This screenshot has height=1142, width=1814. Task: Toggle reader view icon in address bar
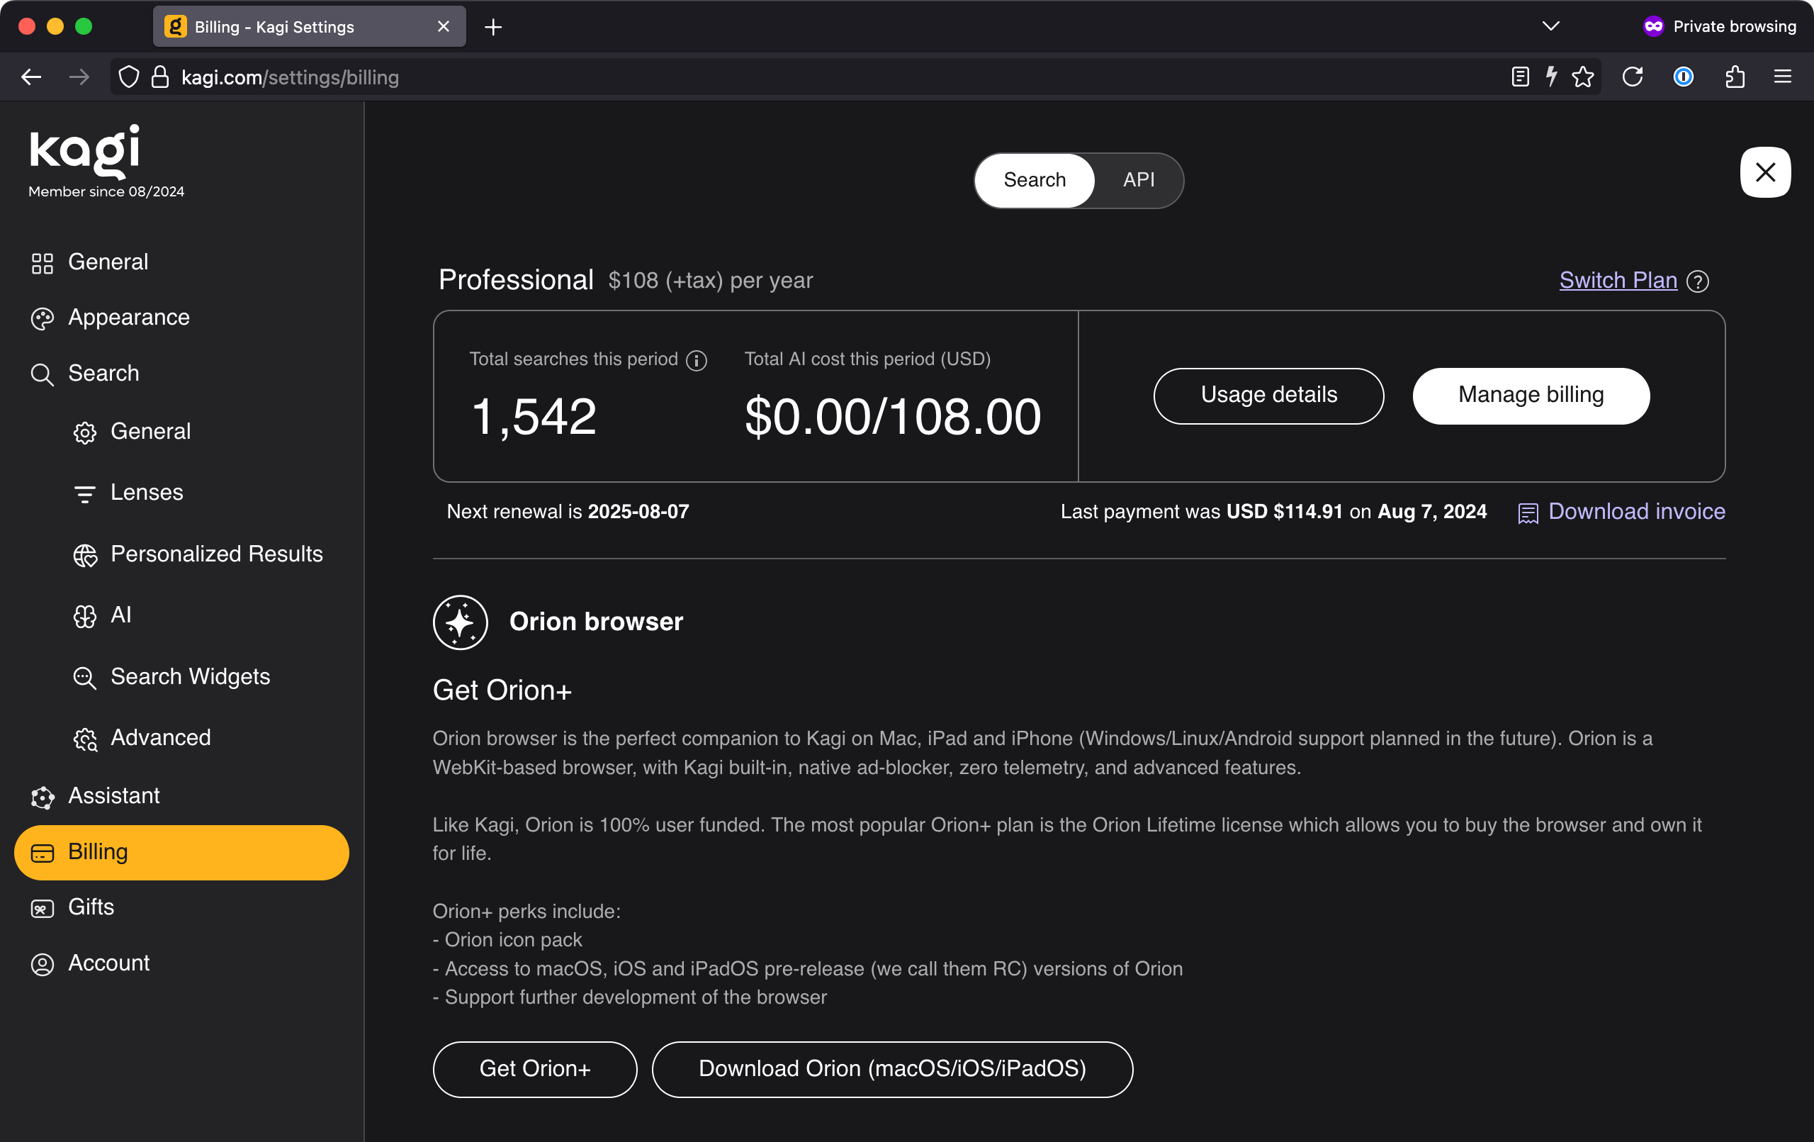tap(1520, 77)
